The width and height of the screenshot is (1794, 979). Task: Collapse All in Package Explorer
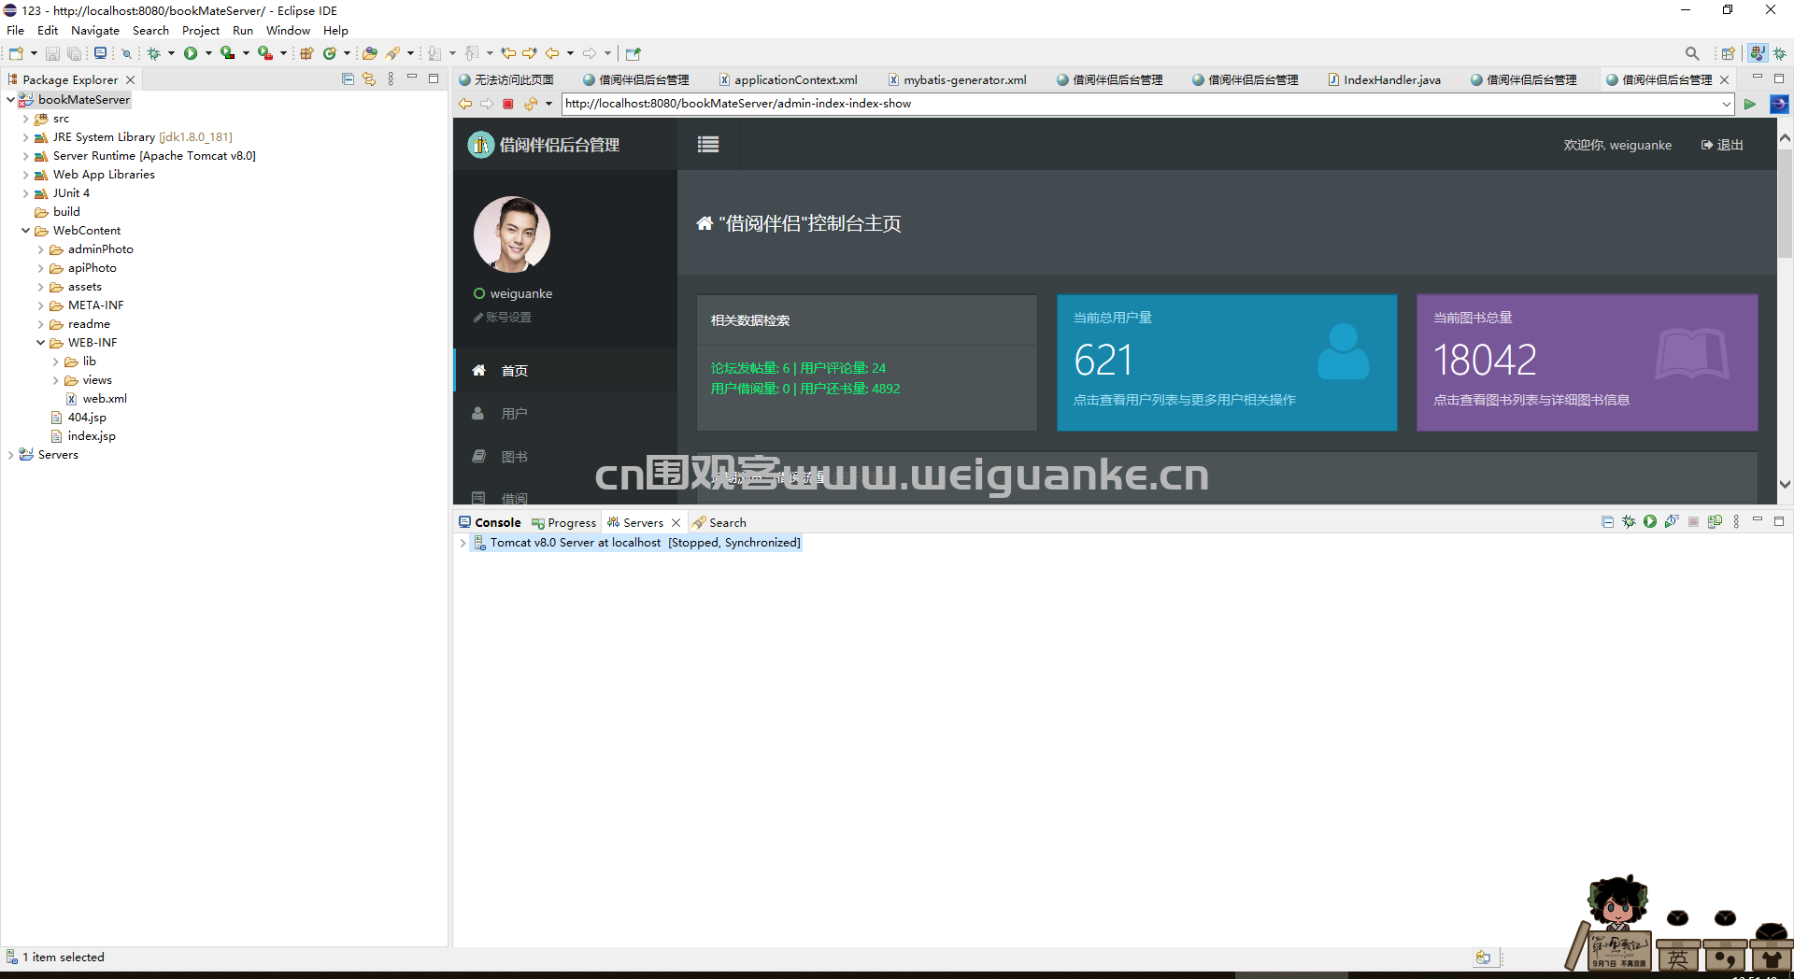click(348, 79)
